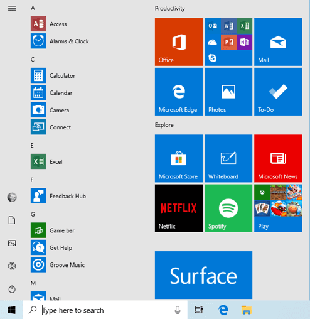310x319 pixels.
Task: Open Groove Music
Action: [58, 265]
